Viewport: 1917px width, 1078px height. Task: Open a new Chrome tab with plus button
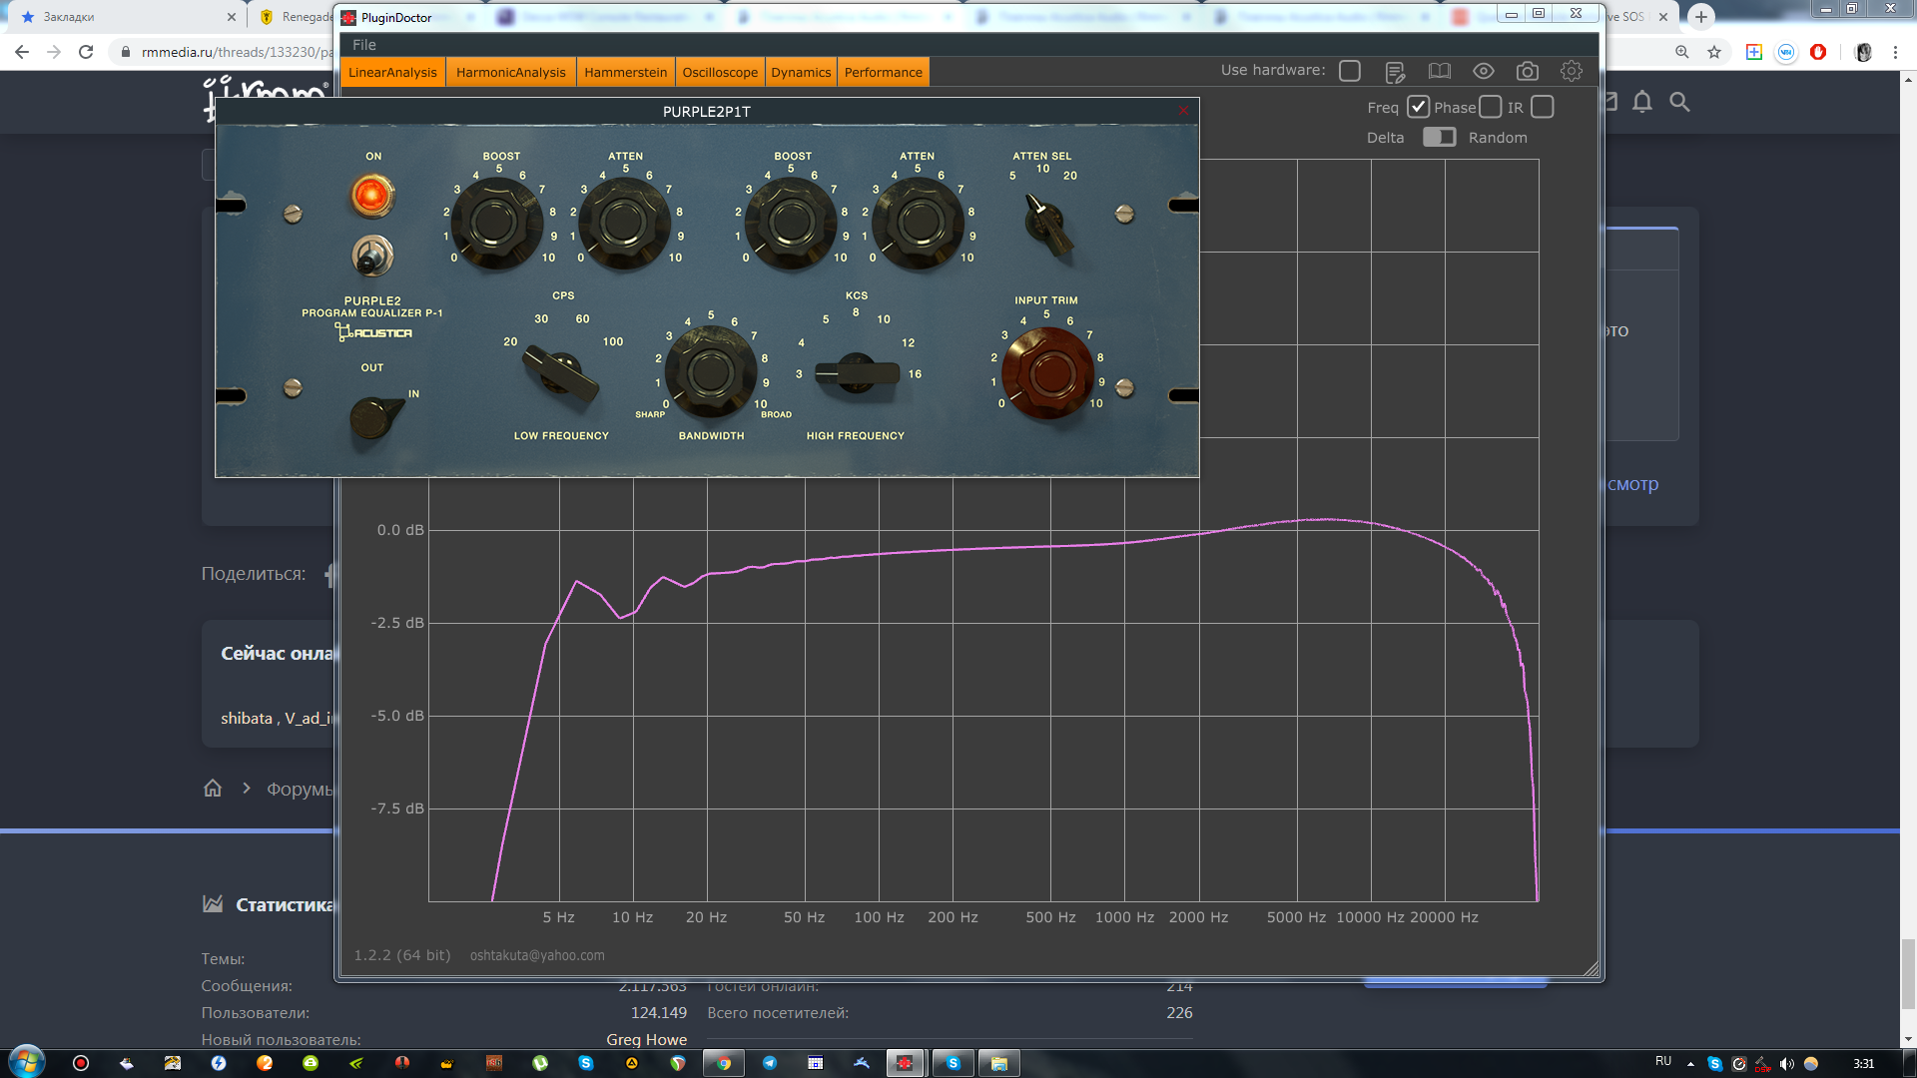click(1701, 17)
